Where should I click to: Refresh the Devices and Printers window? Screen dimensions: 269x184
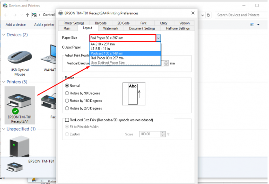click(208, 15)
